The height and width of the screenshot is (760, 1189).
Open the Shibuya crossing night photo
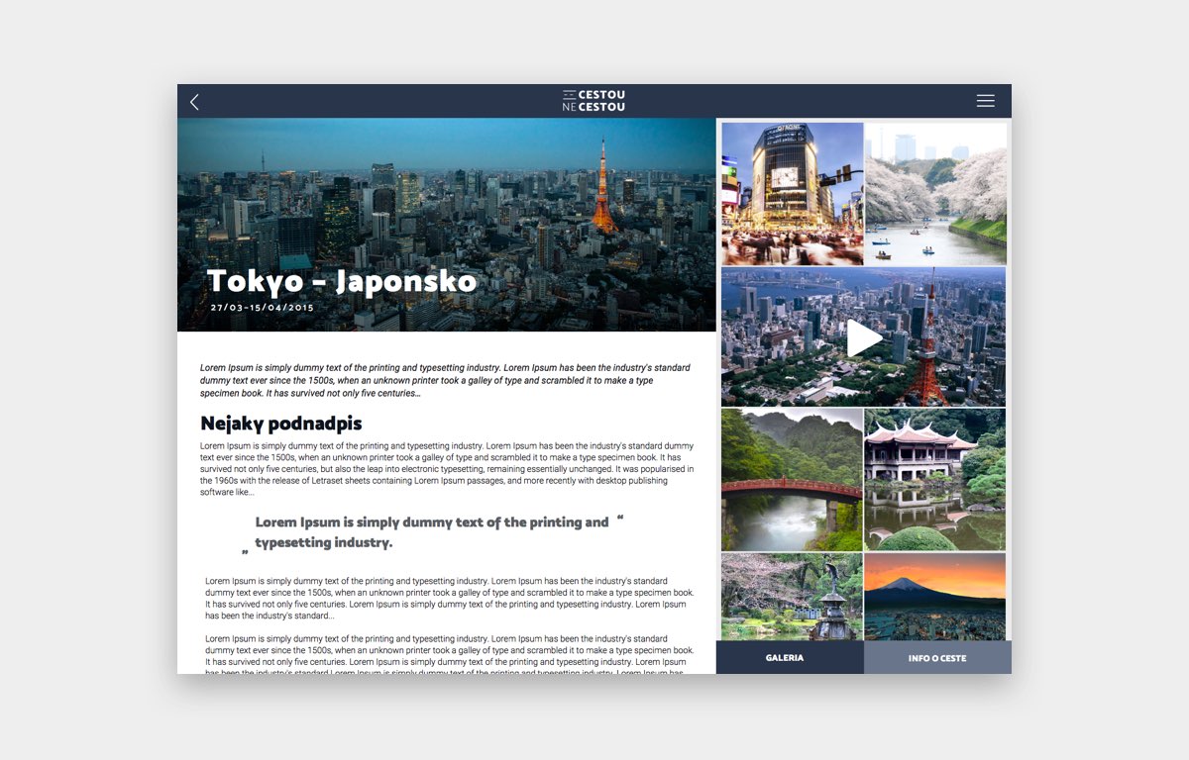pos(792,194)
